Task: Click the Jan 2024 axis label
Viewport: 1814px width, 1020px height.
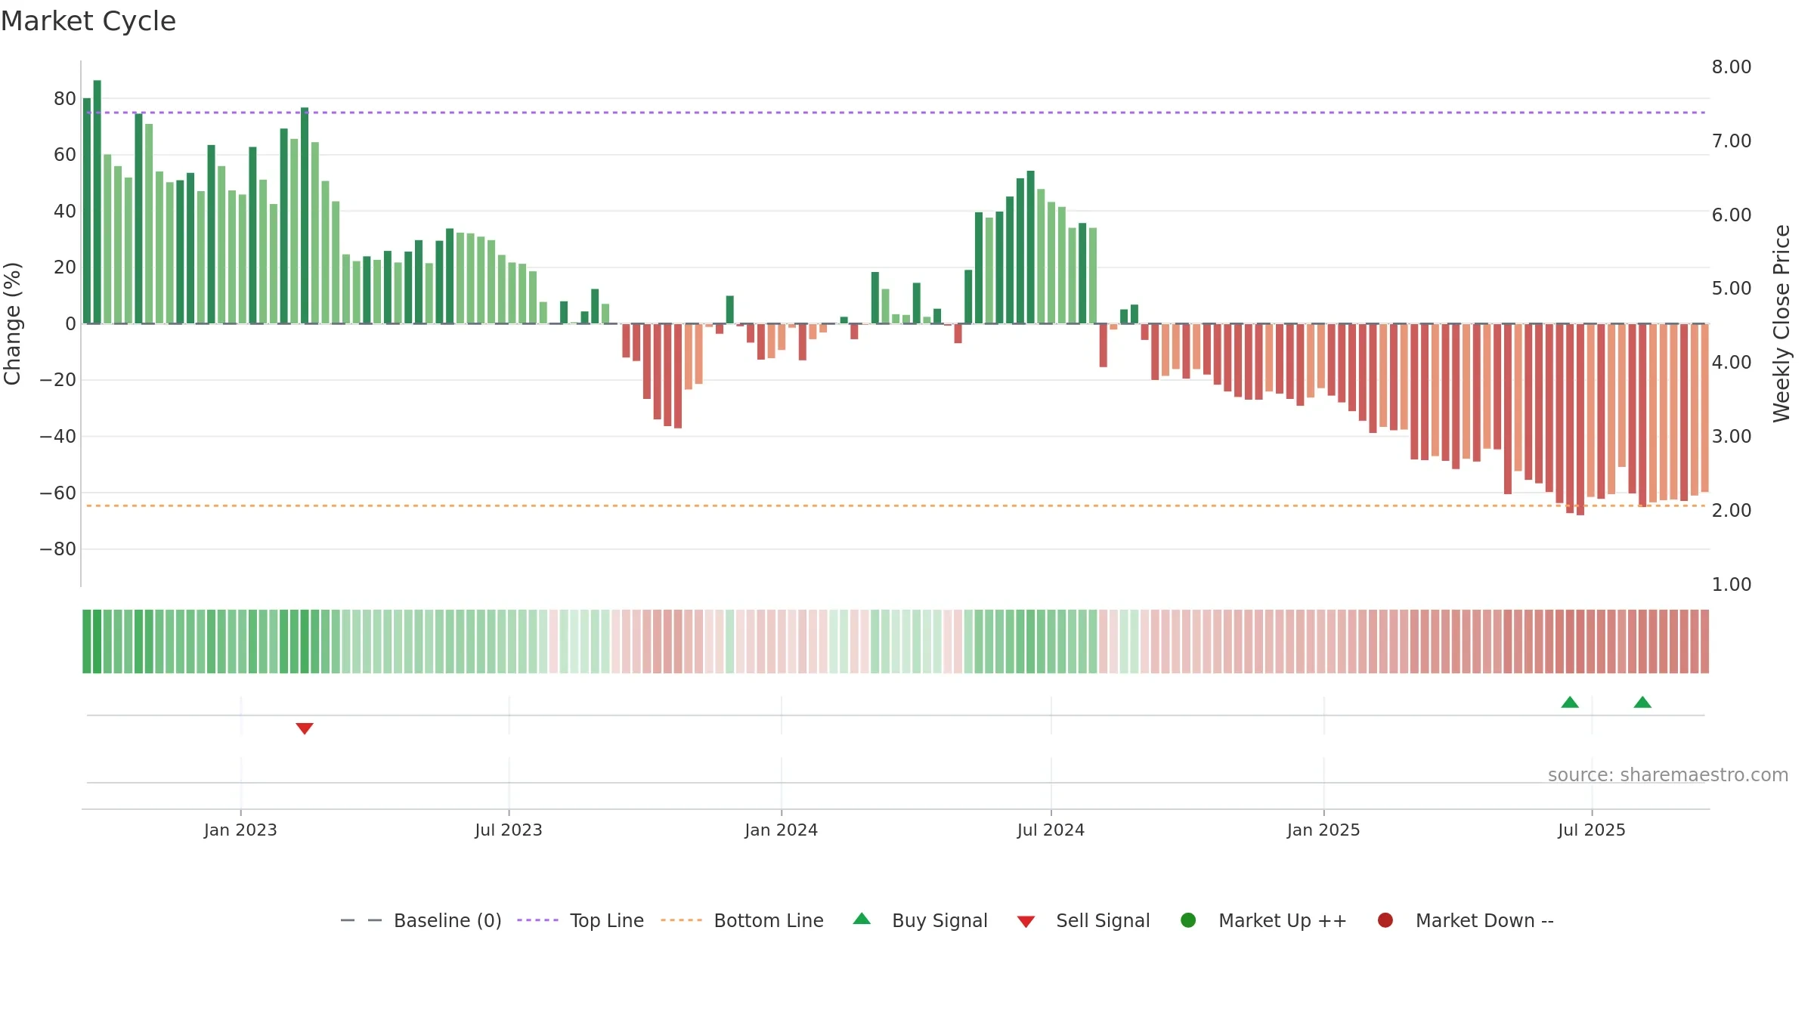Action: [x=782, y=830]
